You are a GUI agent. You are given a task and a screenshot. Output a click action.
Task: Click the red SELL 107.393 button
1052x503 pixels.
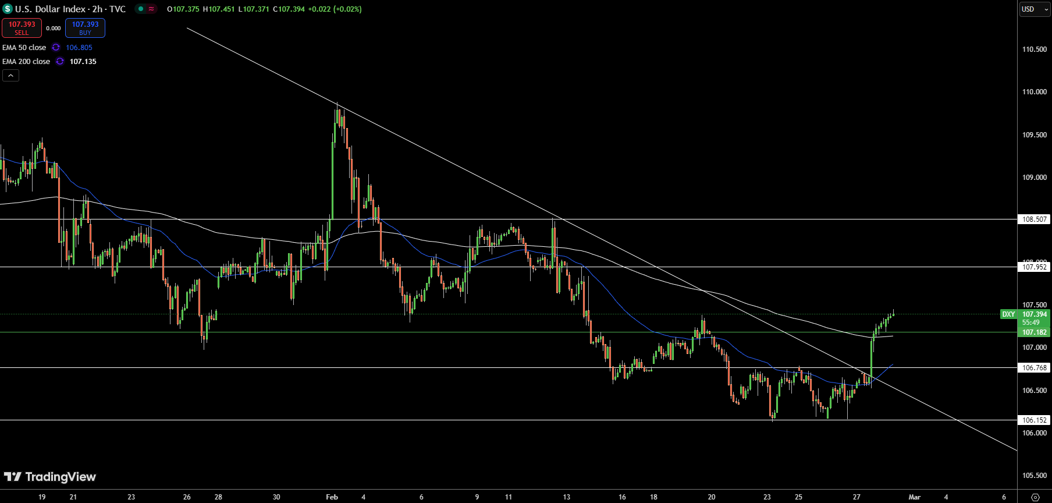click(22, 28)
